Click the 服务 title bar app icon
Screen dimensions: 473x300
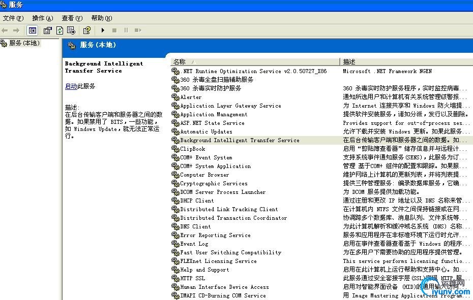(4, 5)
